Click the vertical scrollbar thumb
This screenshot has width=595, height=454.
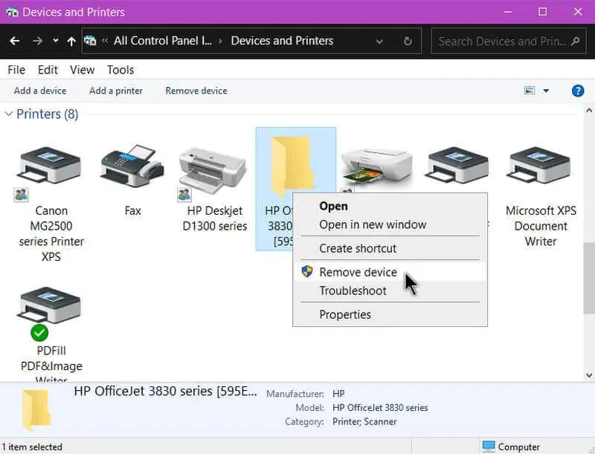[589, 278]
